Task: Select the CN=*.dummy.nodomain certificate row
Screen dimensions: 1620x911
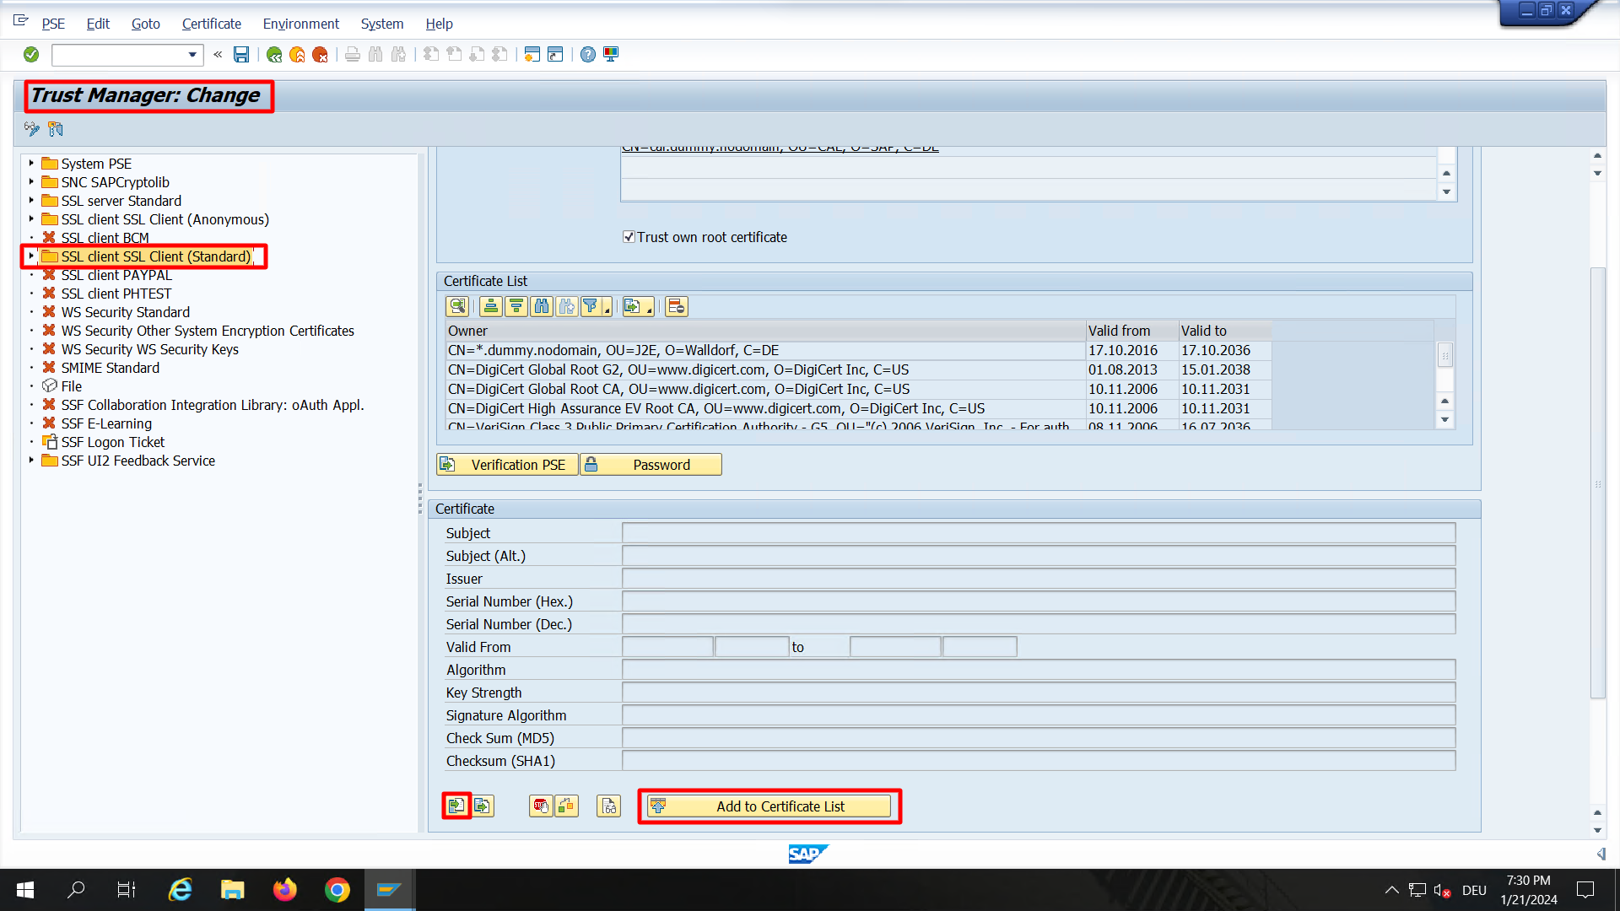Action: pos(857,350)
